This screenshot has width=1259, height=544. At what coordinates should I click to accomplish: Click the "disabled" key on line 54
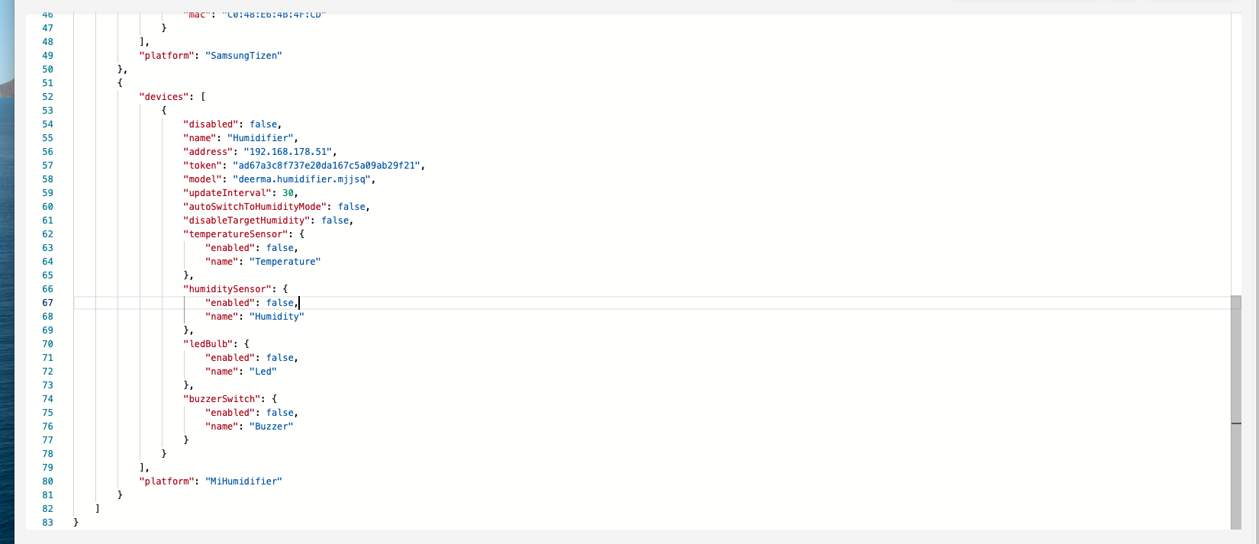pyautogui.click(x=211, y=124)
